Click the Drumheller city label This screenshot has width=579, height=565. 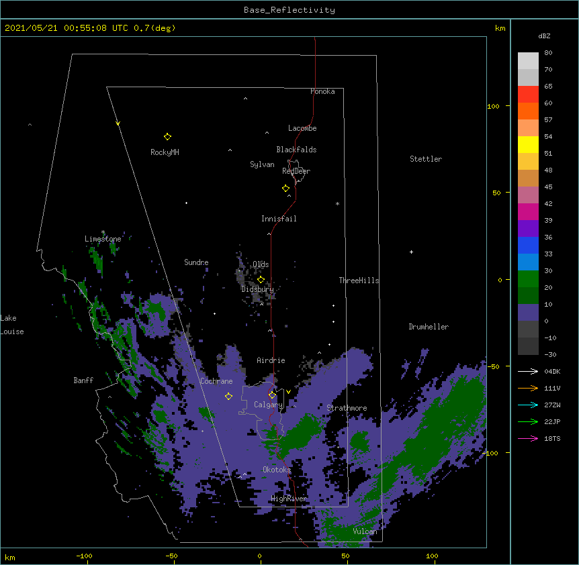point(429,327)
